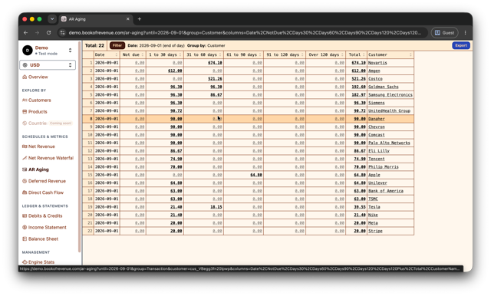491x296 pixels.
Task: Select AR Aging in the sidebar
Action: (x=35, y=169)
